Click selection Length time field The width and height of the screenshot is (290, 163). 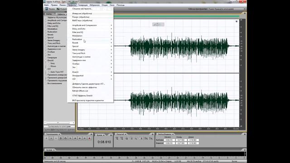(193, 140)
